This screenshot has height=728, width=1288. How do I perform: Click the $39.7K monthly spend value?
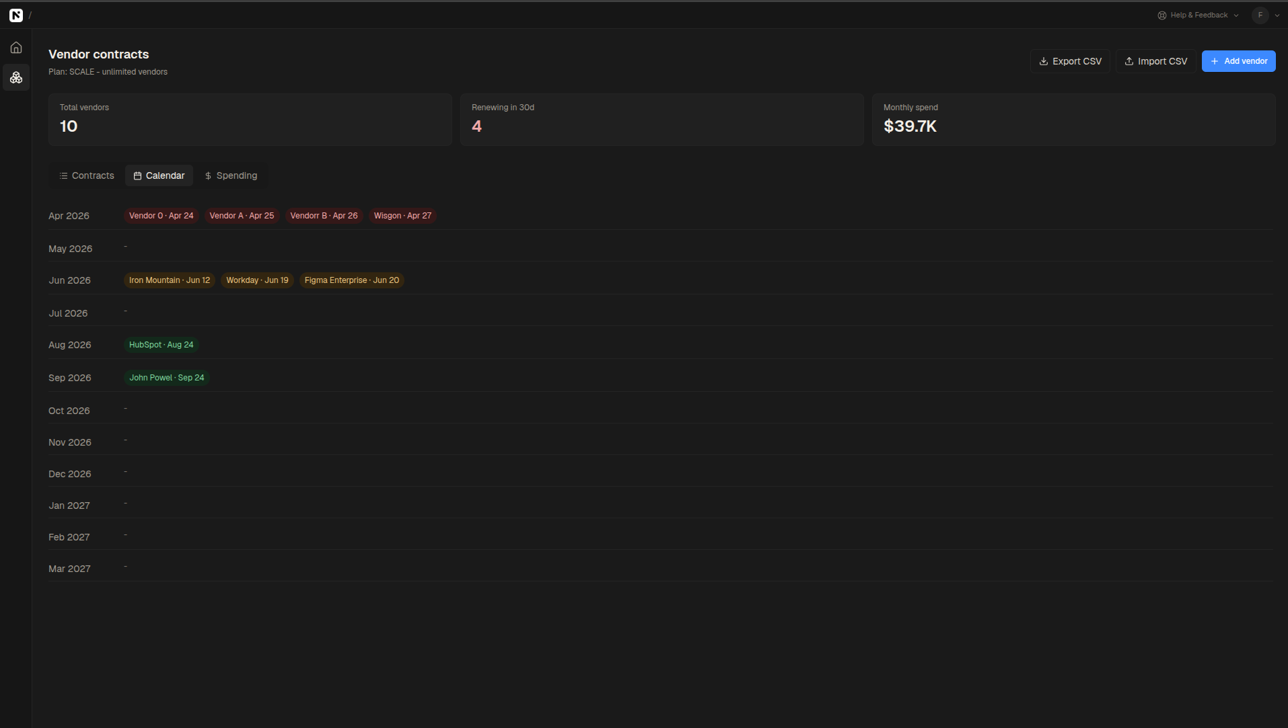coord(910,126)
